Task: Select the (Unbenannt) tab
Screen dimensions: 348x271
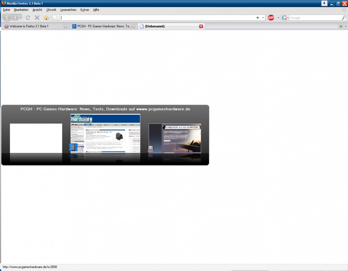Action: click(x=171, y=26)
